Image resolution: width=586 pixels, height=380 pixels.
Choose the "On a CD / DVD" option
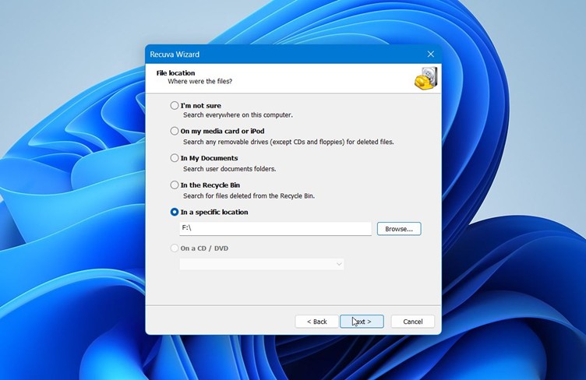pyautogui.click(x=175, y=248)
